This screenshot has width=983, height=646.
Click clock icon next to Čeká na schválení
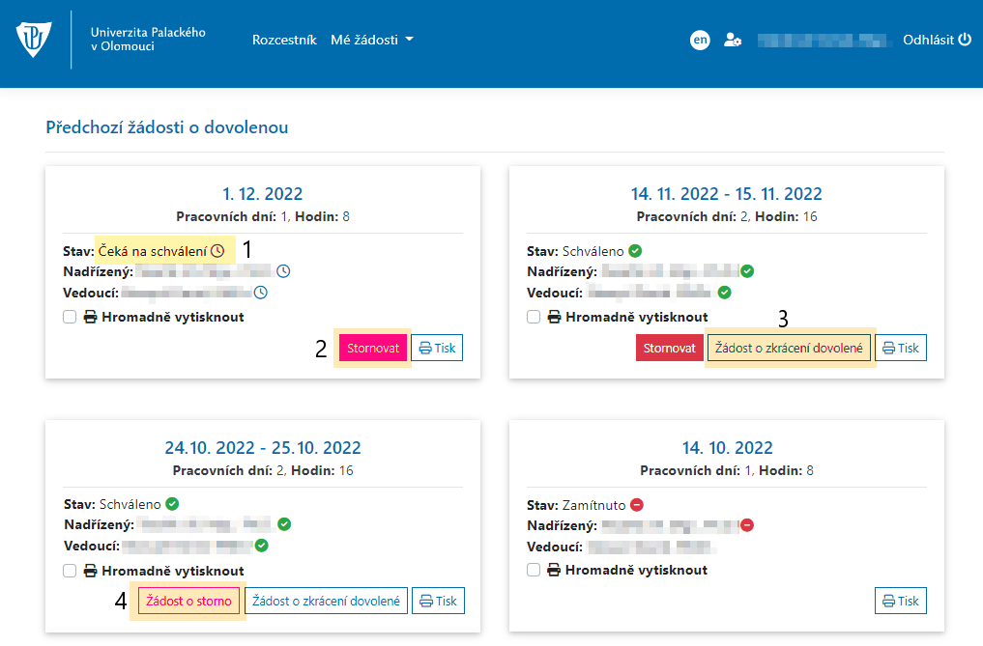217,251
